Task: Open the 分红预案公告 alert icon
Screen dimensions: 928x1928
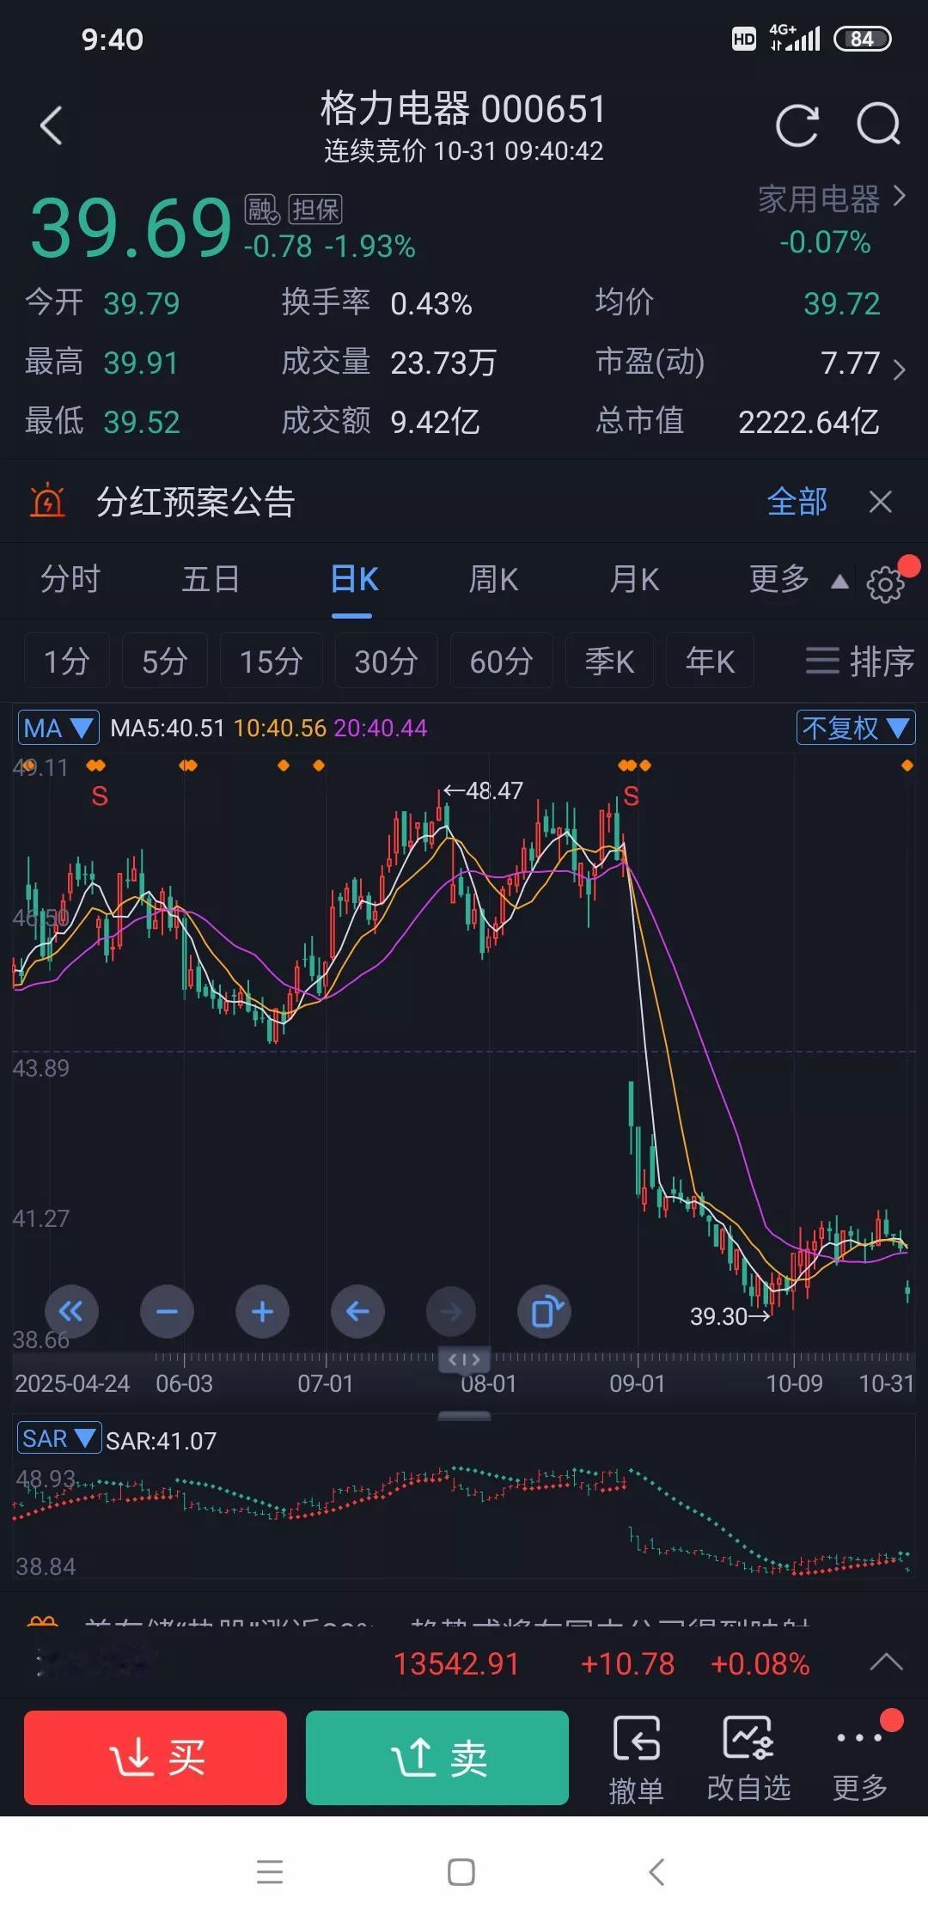Action: point(47,500)
